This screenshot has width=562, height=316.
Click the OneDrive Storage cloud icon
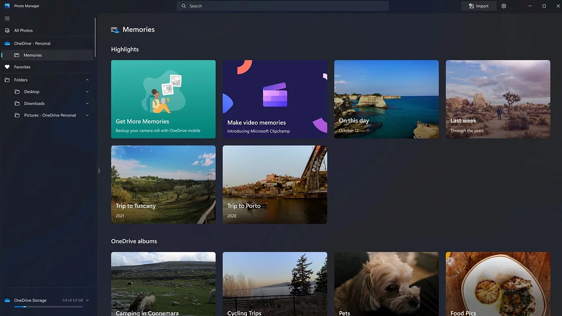(x=7, y=301)
